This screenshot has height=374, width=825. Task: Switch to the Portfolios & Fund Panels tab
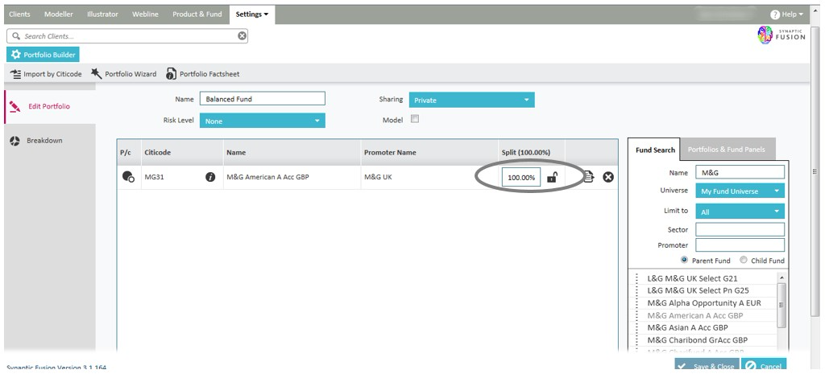pos(727,150)
